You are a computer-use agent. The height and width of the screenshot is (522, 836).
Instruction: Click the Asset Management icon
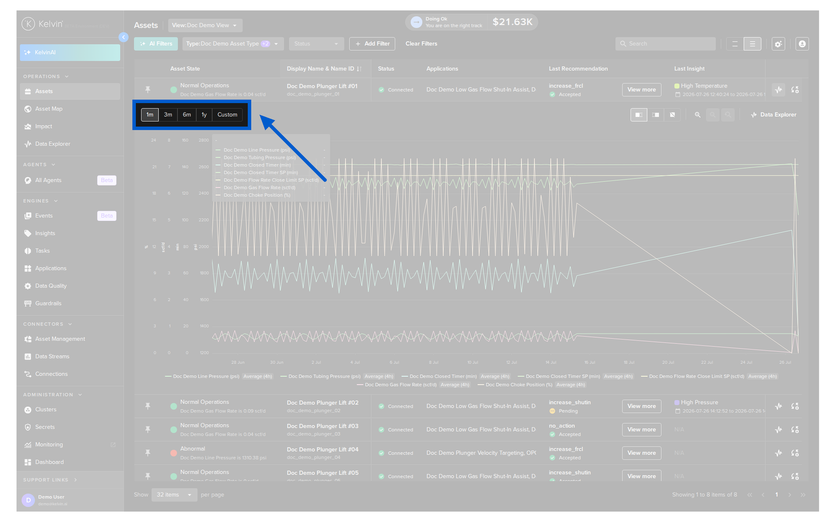point(28,339)
